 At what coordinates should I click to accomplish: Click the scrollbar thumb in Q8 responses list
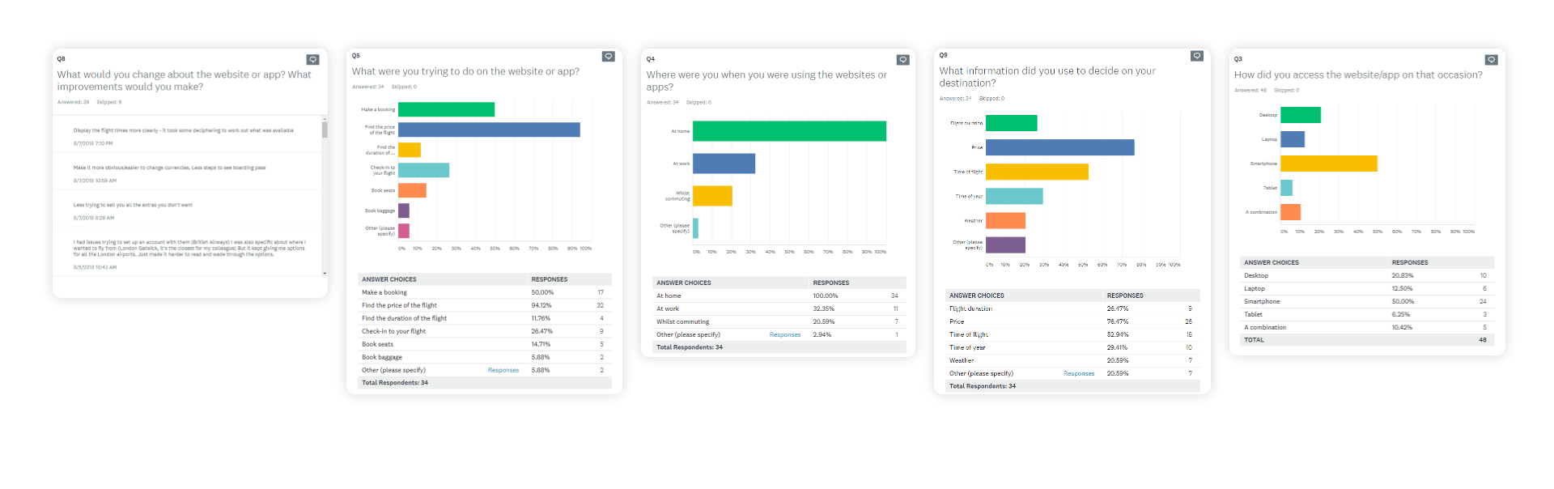[x=325, y=130]
